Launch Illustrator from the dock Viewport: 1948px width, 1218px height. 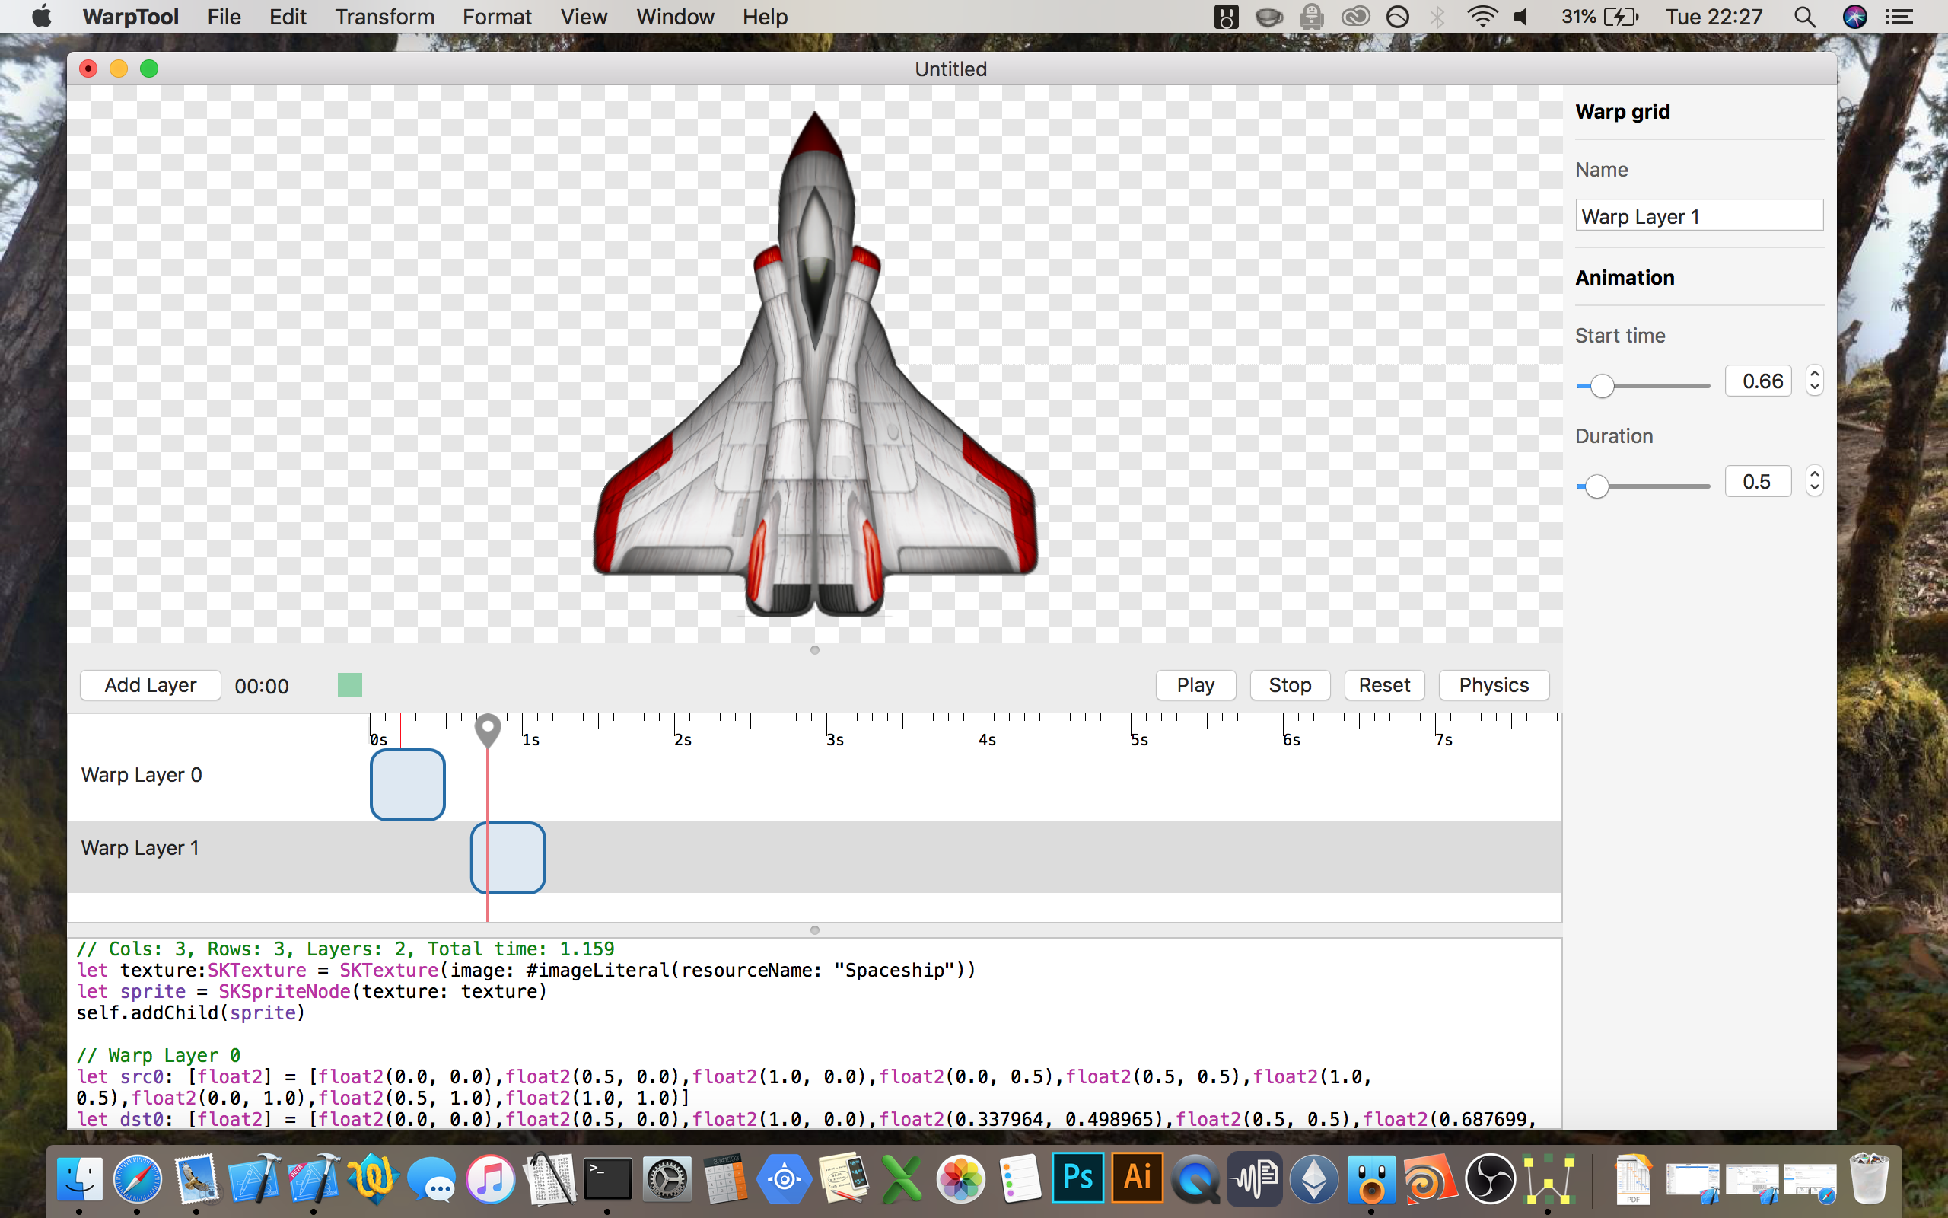pos(1137,1178)
